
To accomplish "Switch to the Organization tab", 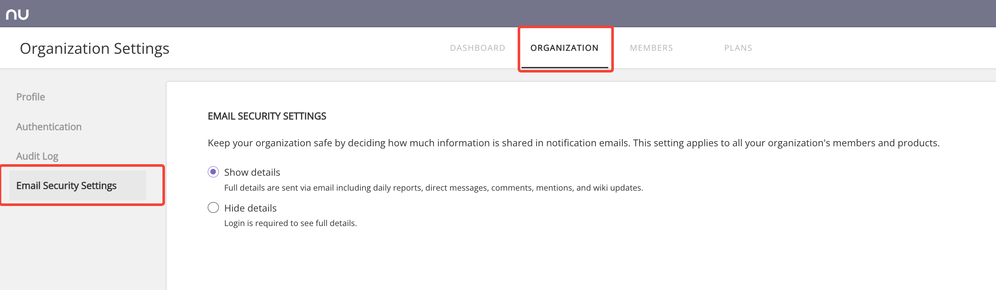I will coord(564,48).
